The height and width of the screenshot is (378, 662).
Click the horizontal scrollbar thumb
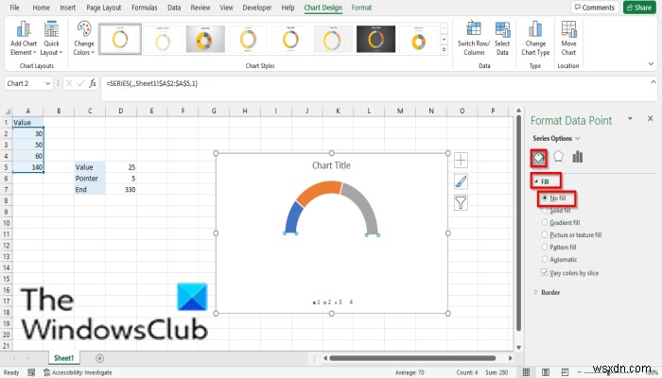point(412,358)
